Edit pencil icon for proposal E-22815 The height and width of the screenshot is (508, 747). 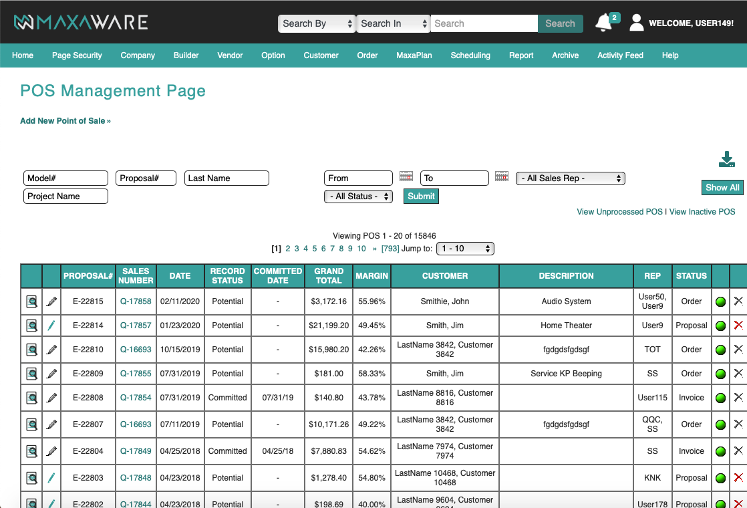coord(51,301)
